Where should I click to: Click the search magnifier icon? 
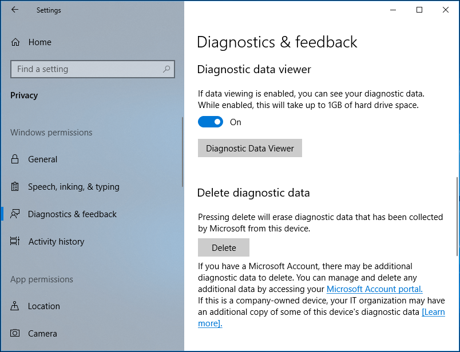166,69
